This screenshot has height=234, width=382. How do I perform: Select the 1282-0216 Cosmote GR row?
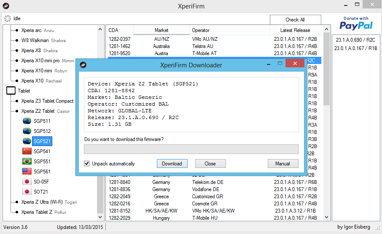[214, 204]
